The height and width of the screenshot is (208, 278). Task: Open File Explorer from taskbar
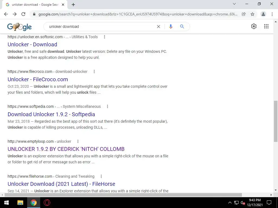20,203
